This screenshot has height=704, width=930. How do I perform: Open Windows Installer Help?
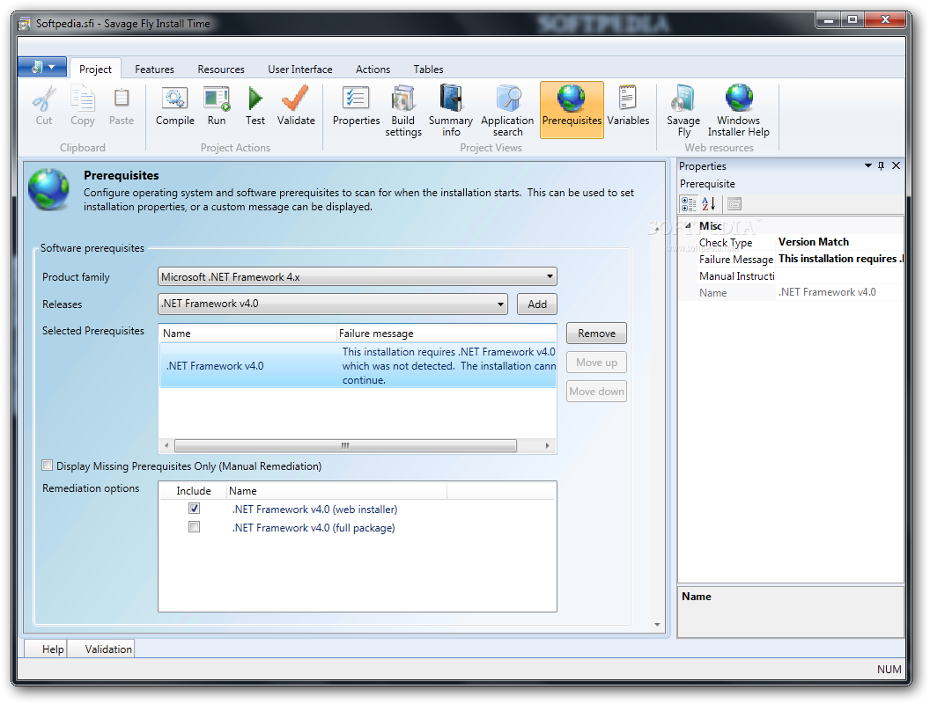pyautogui.click(x=738, y=111)
